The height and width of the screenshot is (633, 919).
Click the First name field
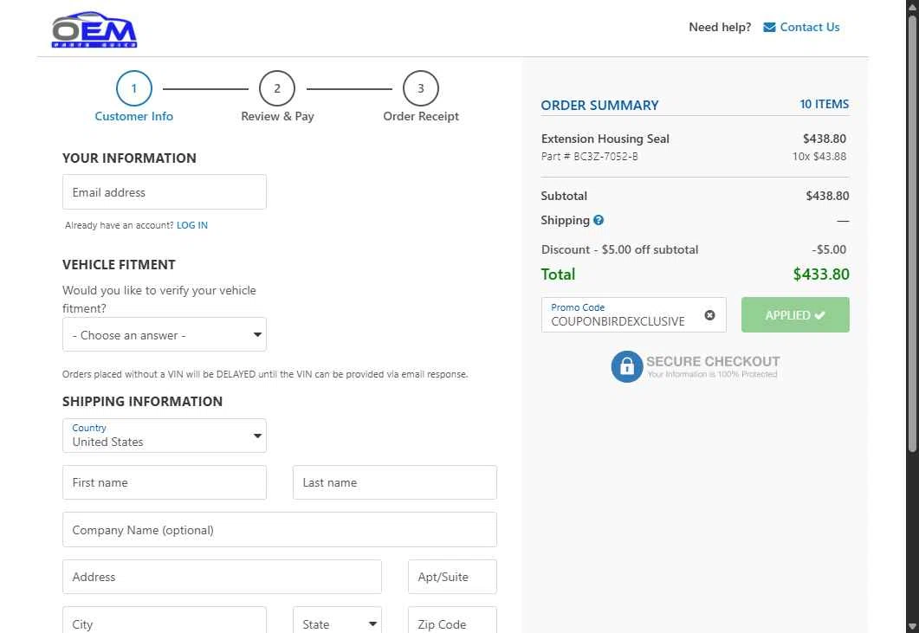point(165,482)
